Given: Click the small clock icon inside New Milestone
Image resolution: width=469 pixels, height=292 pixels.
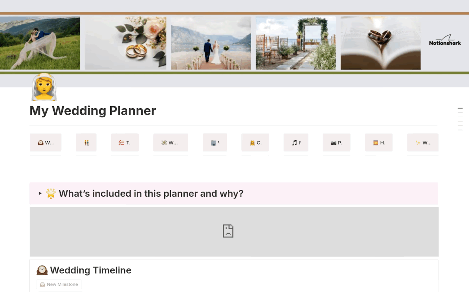Looking at the screenshot, I should click(42, 284).
